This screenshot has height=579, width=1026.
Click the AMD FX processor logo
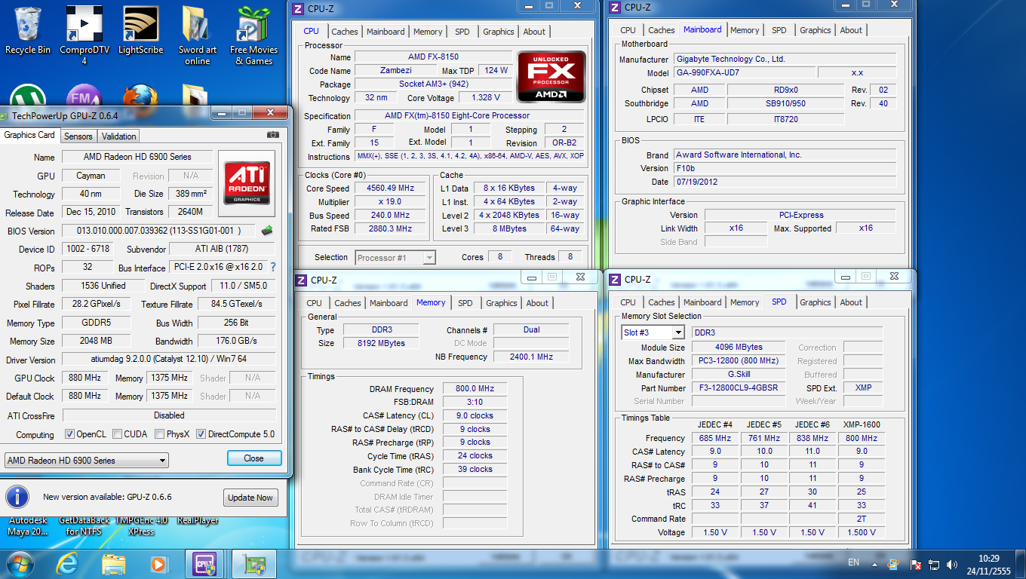[551, 76]
